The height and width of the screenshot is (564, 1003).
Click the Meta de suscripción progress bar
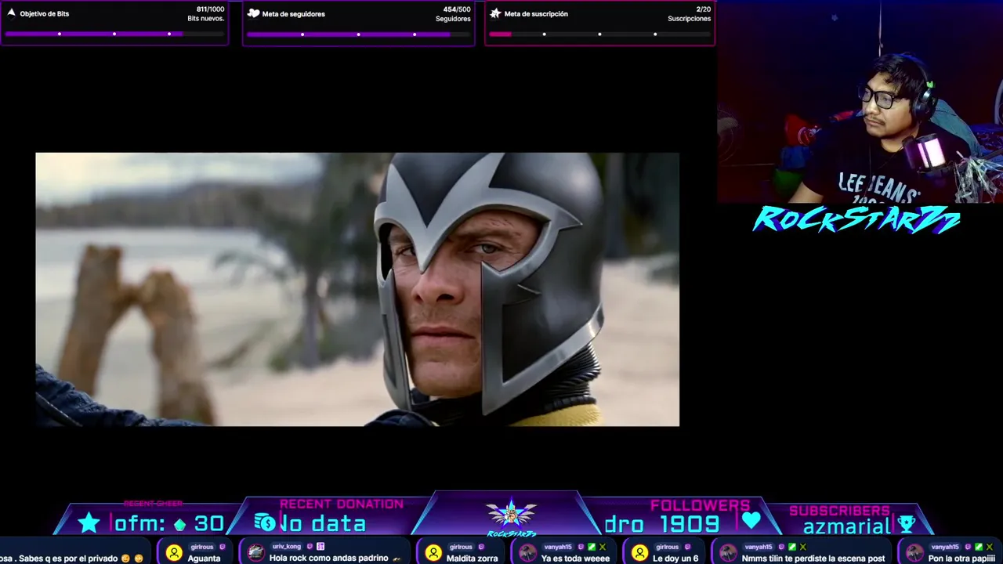[x=599, y=34]
